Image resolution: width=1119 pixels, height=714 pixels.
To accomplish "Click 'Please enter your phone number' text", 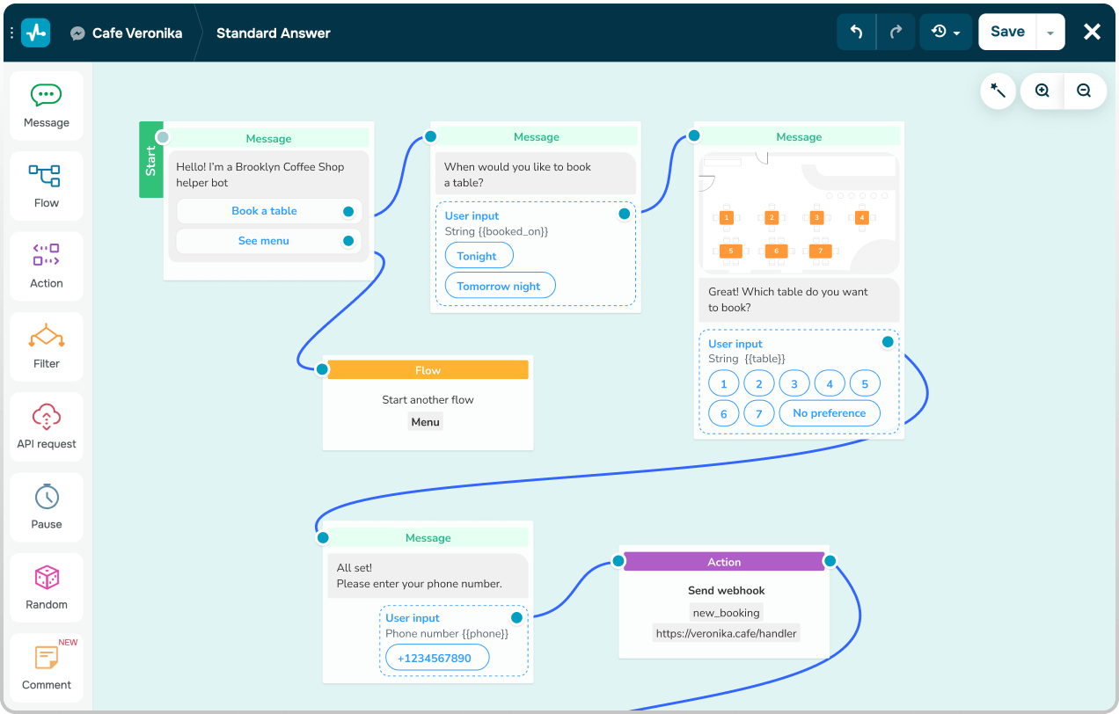I will click(420, 584).
